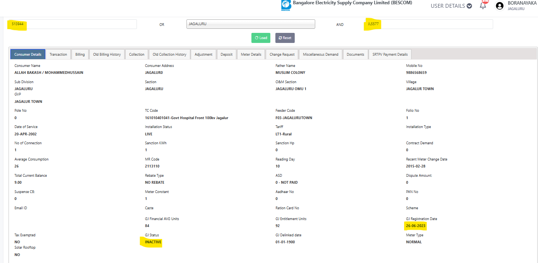The image size is (538, 263).
Task: Click GJ Status value INACTIVE
Action: (x=153, y=242)
